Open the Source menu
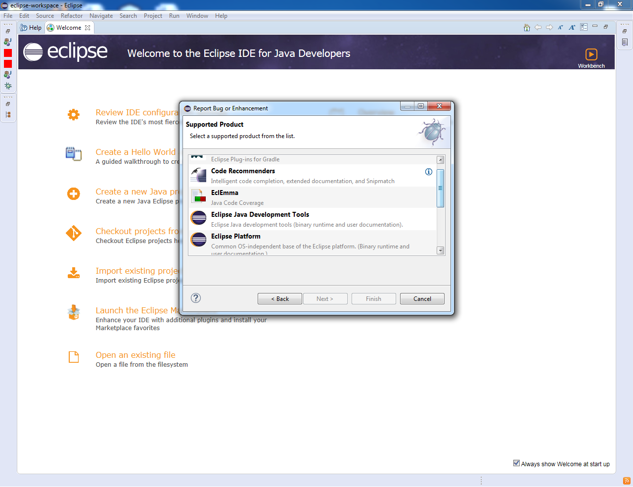This screenshot has height=487, width=633. coord(45,16)
